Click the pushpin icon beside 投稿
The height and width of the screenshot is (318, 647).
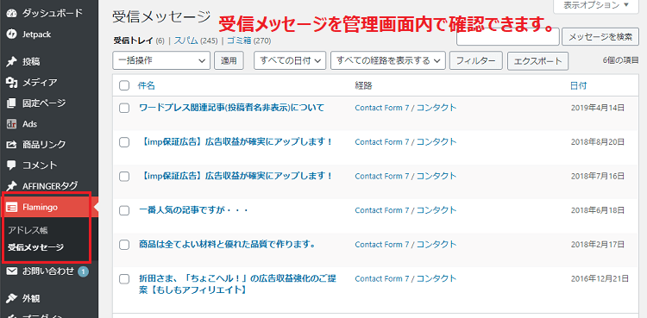click(11, 62)
